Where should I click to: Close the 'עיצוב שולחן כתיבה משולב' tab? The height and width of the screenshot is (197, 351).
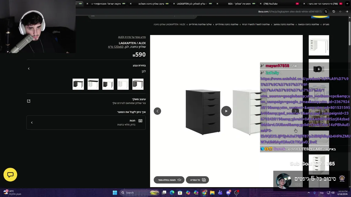pyautogui.click(x=131, y=4)
